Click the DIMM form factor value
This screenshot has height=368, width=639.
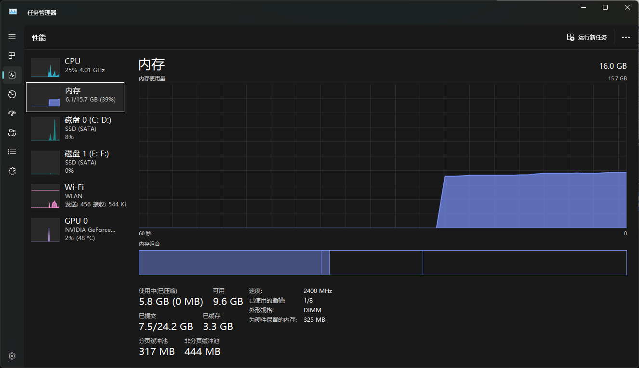[312, 310]
